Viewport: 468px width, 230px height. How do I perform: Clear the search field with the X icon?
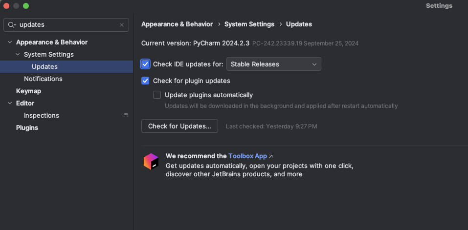pyautogui.click(x=122, y=25)
